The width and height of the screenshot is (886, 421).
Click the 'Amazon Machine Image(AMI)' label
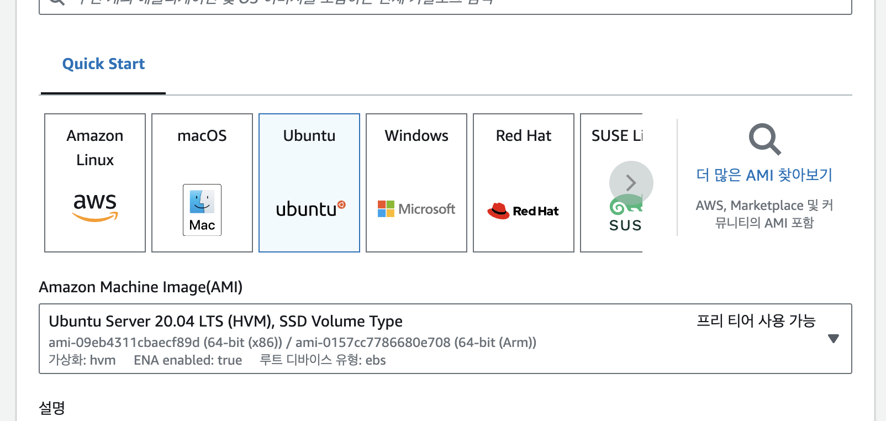pos(141,287)
